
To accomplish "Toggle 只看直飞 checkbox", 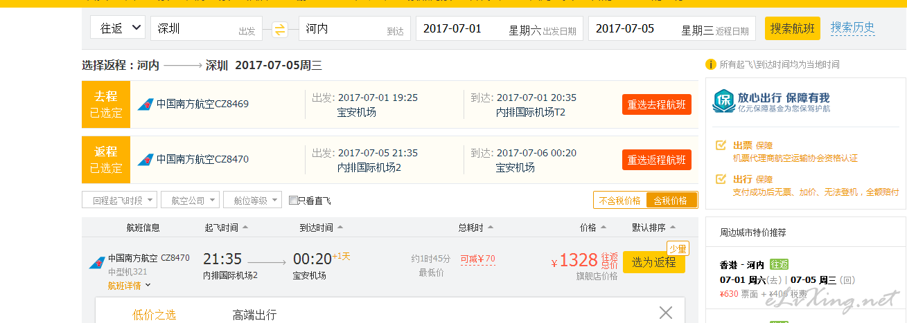I will pyautogui.click(x=293, y=201).
